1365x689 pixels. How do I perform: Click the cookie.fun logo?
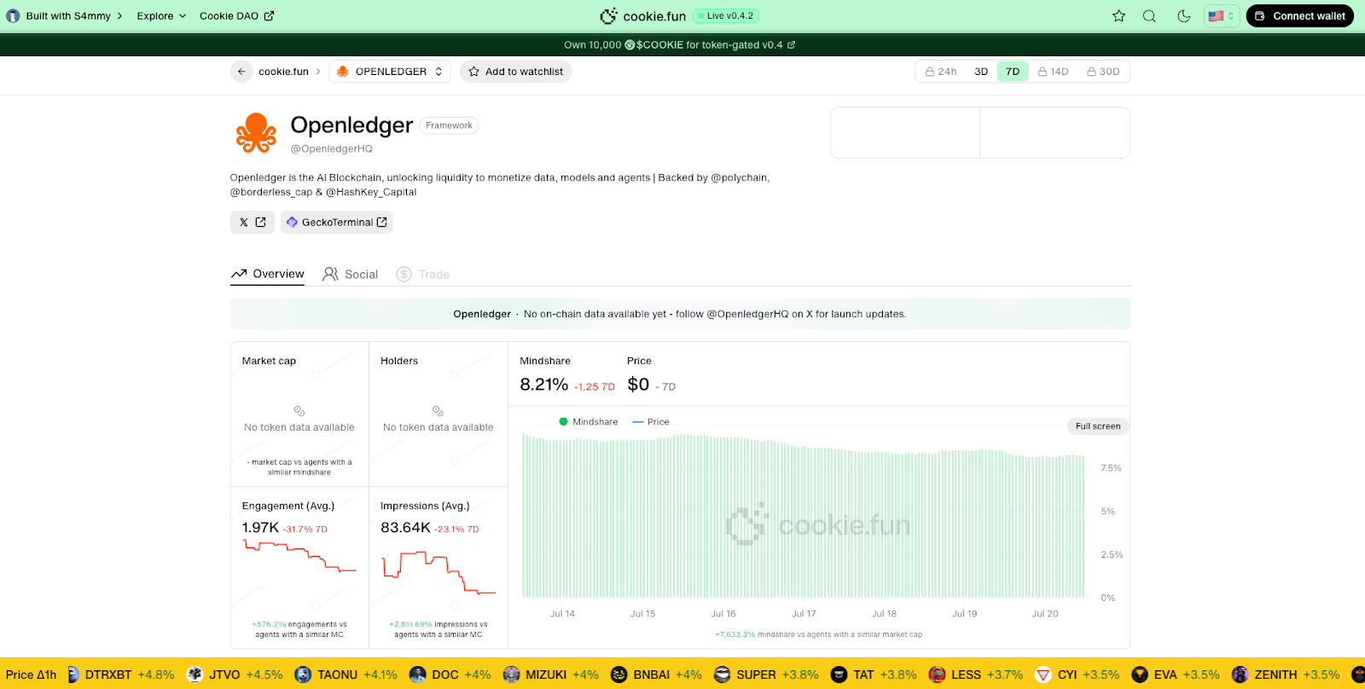[643, 16]
